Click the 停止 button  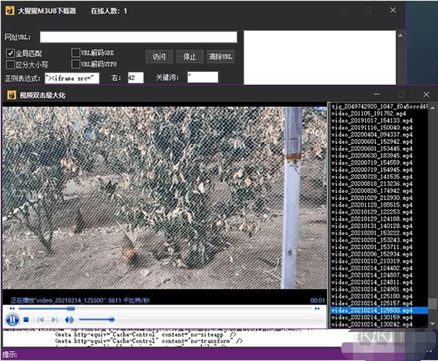click(x=189, y=57)
